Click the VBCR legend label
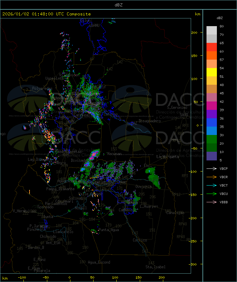Screen dimensions: 237x282 [x=224, y=177]
